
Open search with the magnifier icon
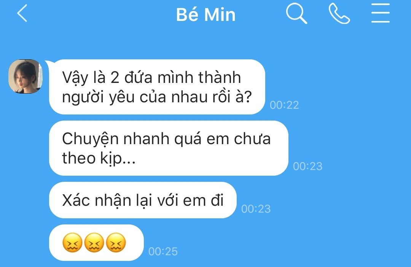pos(296,13)
